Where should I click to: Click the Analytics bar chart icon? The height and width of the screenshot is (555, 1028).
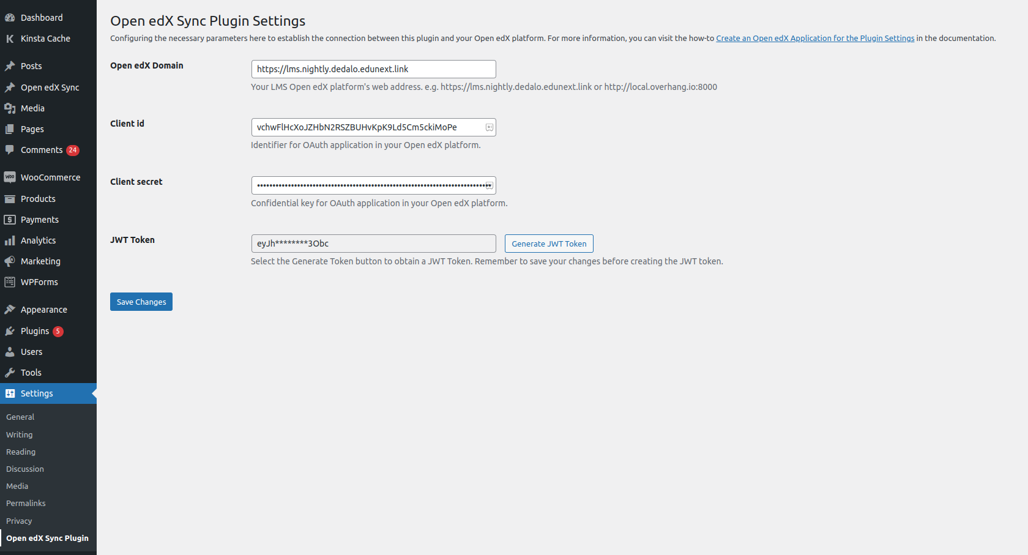click(10, 240)
